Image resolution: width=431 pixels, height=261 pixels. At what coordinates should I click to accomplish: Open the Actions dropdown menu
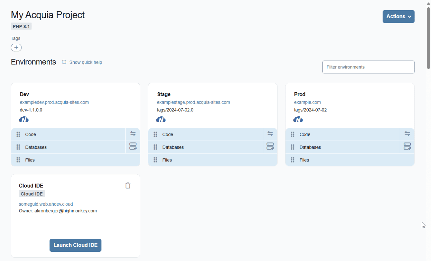399,16
